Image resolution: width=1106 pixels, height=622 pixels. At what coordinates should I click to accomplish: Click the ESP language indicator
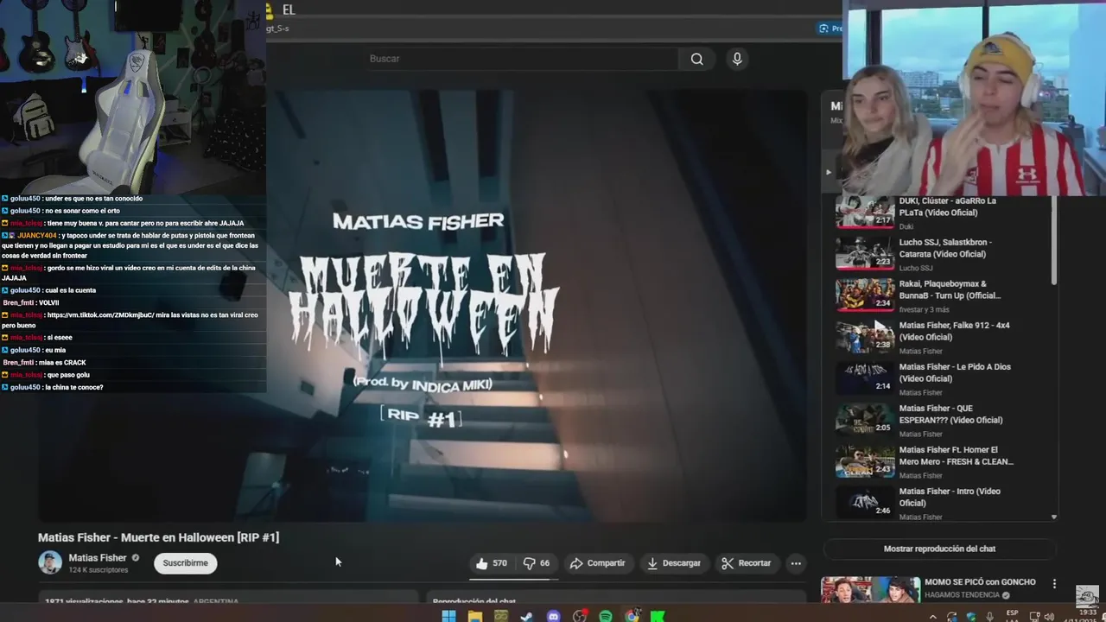[x=1012, y=615]
